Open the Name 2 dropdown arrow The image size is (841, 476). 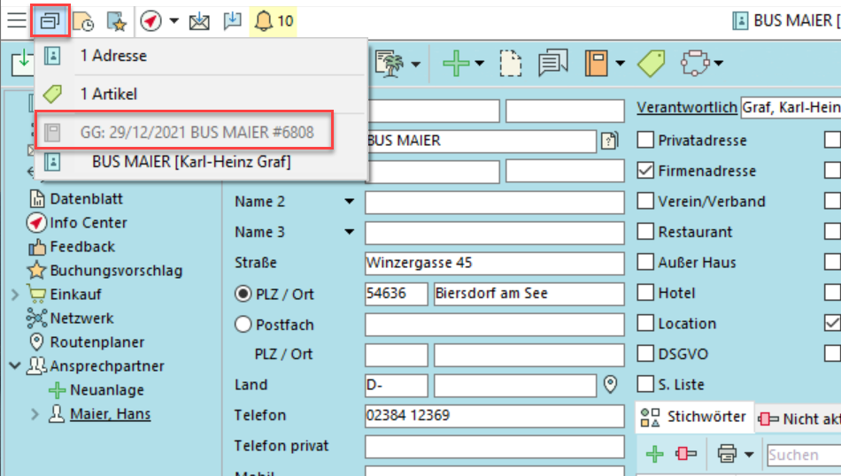350,202
